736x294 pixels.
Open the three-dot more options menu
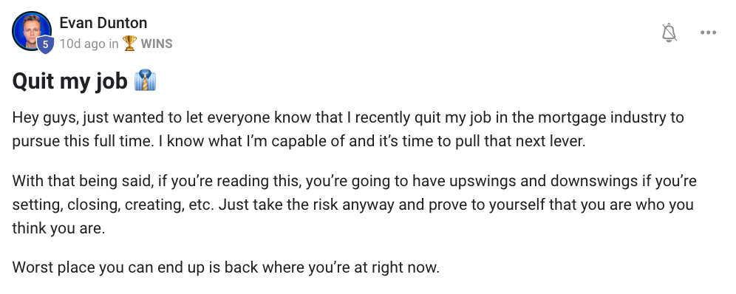point(708,33)
